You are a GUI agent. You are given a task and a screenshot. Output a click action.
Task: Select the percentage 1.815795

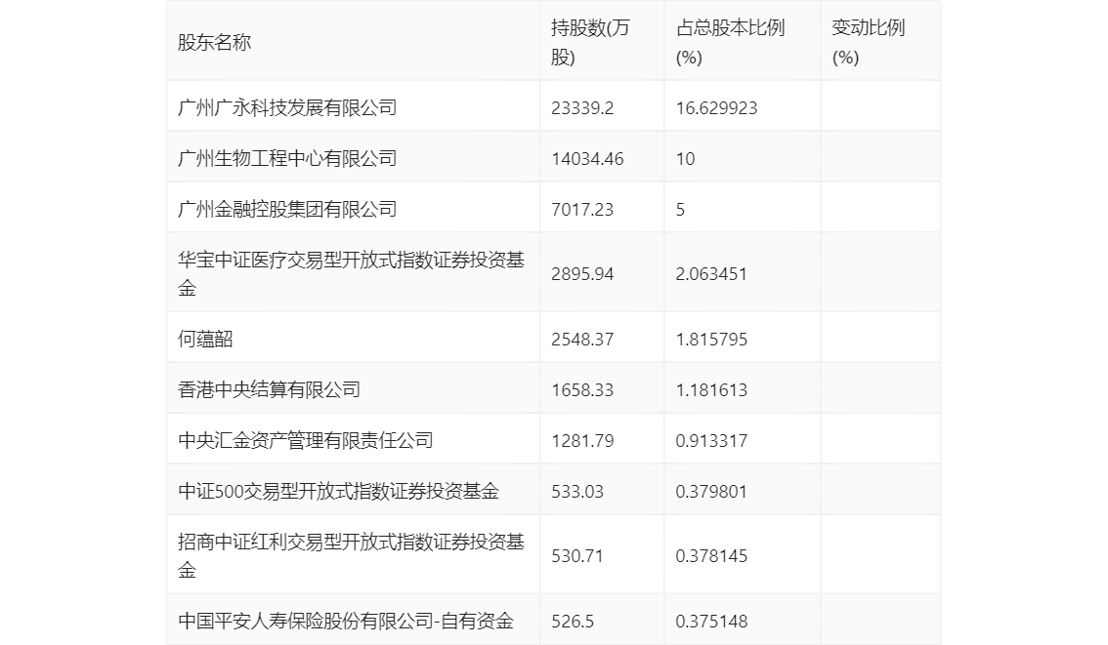point(711,340)
